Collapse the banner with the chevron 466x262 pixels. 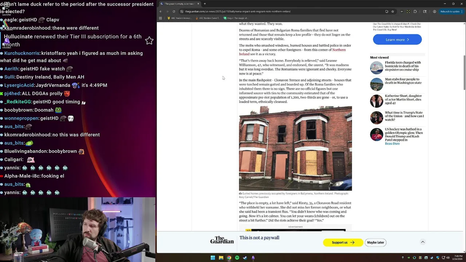(423, 242)
